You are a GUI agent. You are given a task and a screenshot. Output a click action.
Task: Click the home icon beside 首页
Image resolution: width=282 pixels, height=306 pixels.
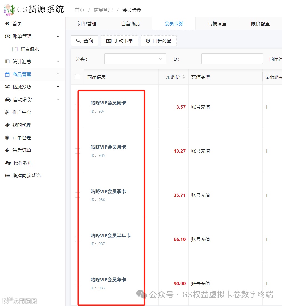click(x=7, y=24)
